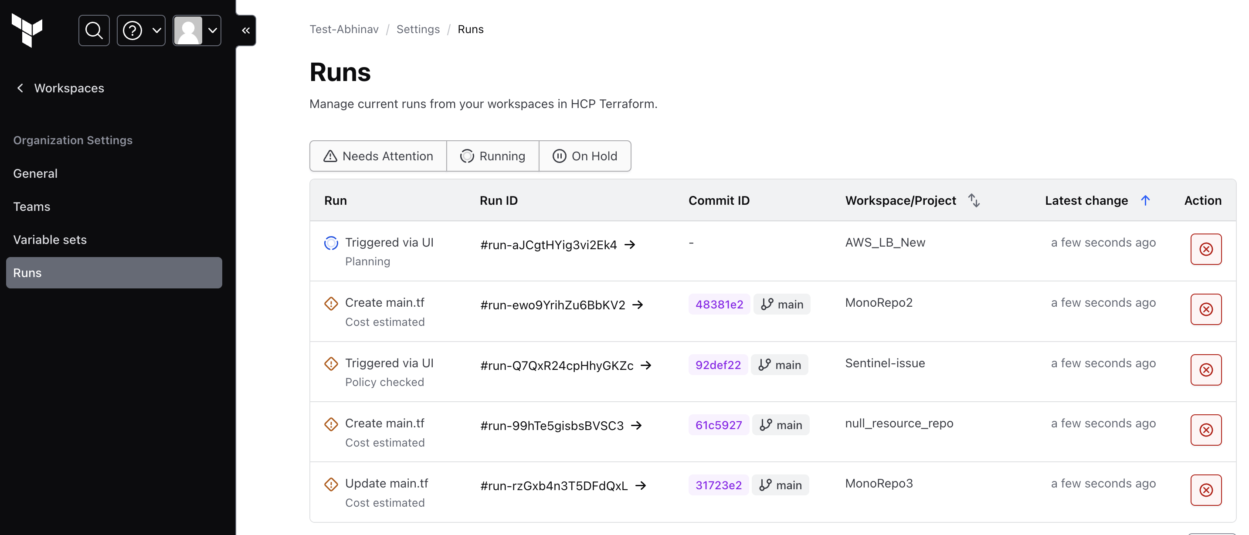Cancel the MonoRepo3 run
This screenshot has height=535, width=1249.
tap(1205, 490)
